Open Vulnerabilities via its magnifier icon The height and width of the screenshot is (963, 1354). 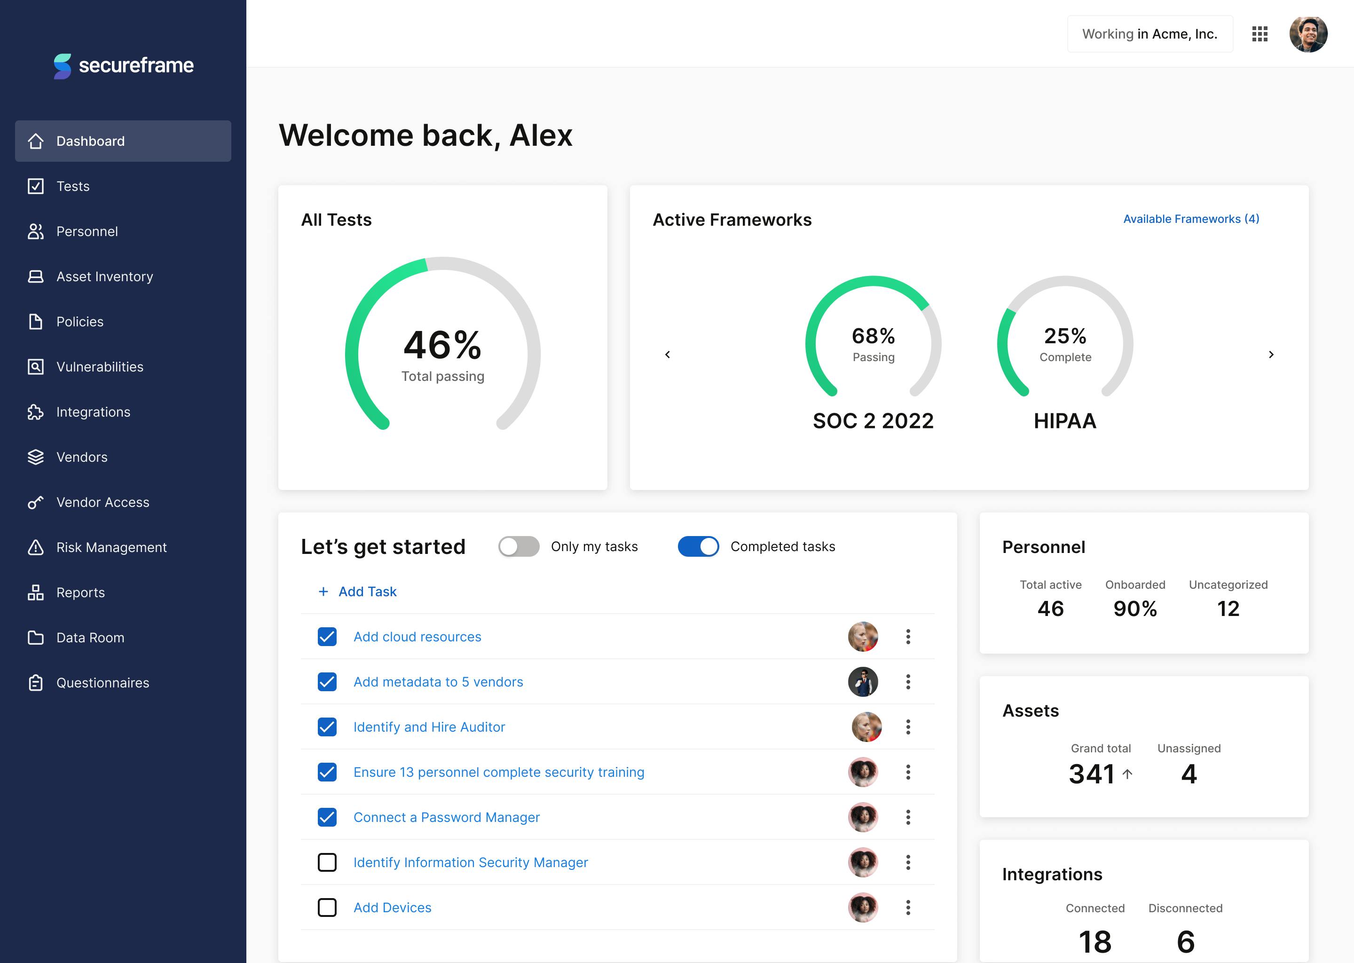[x=36, y=367]
